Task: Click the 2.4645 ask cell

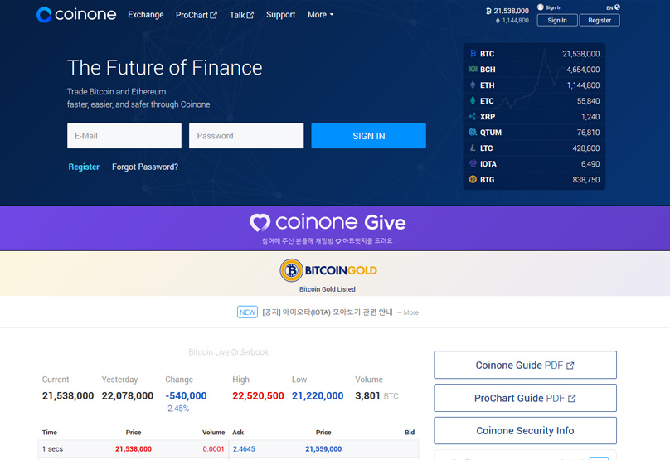Action: pyautogui.click(x=244, y=449)
